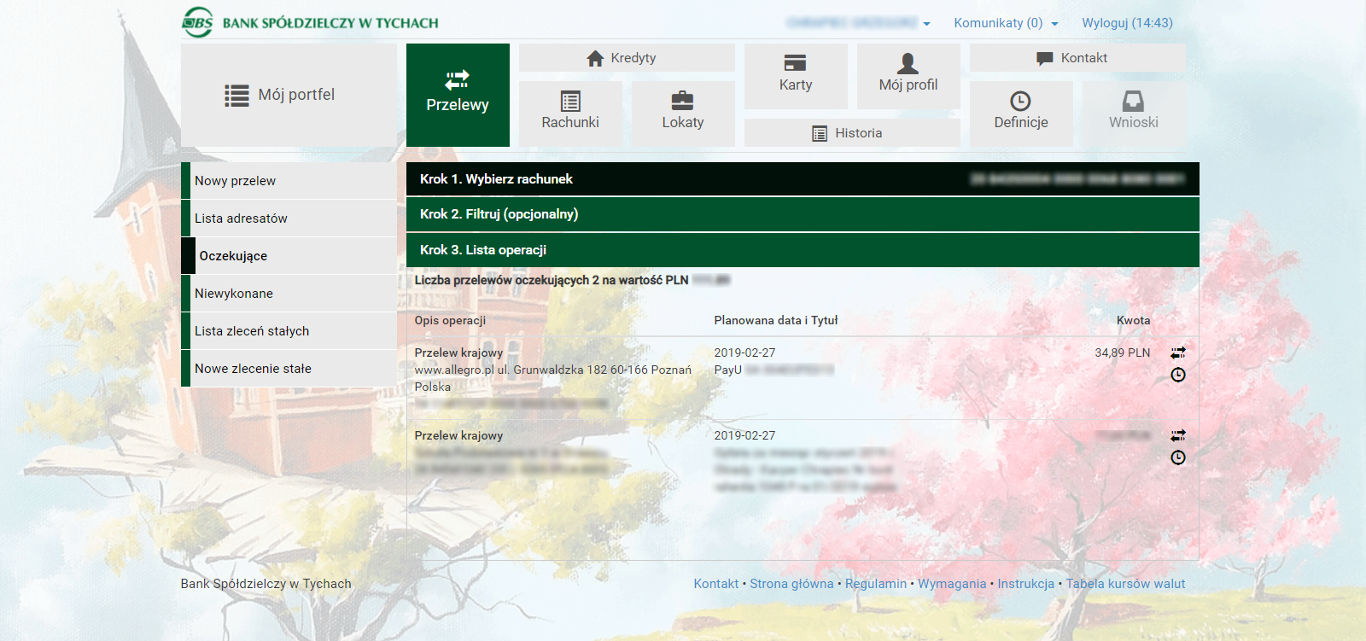This screenshot has height=641, width=1366.
Task: Open the Historia tile
Action: (851, 133)
